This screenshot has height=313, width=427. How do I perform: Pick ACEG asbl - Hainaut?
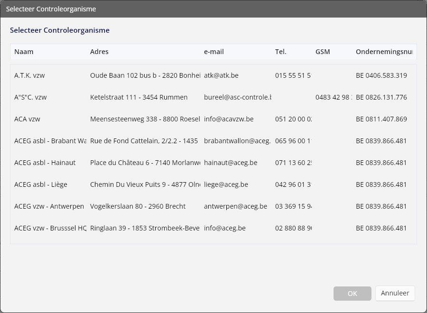click(x=213, y=163)
